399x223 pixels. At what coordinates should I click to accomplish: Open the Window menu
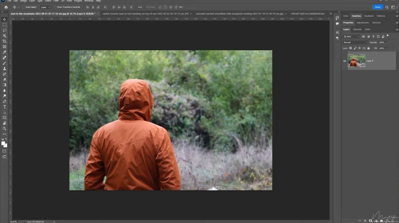88,1
